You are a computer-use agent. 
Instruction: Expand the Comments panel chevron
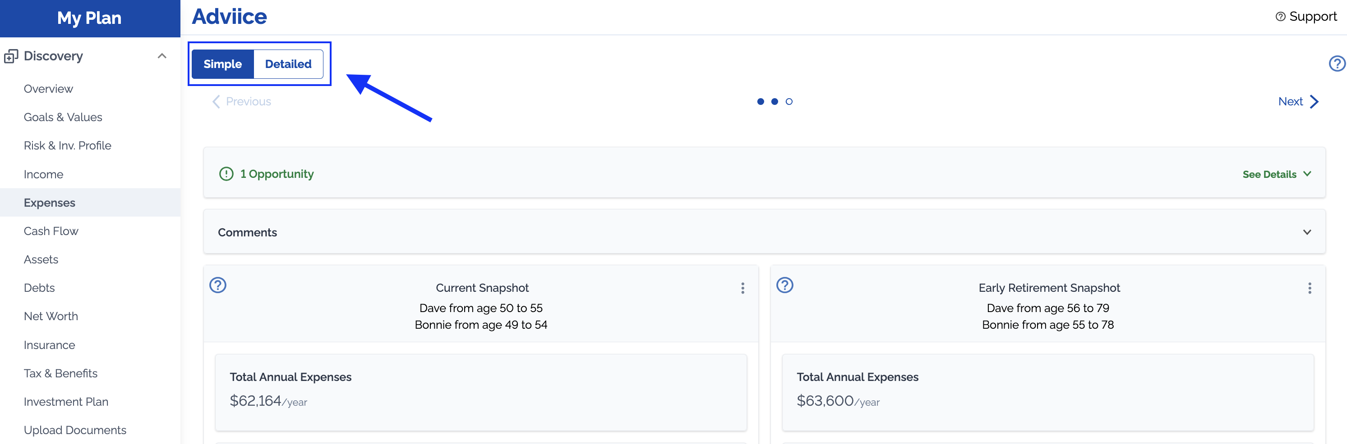(1306, 232)
